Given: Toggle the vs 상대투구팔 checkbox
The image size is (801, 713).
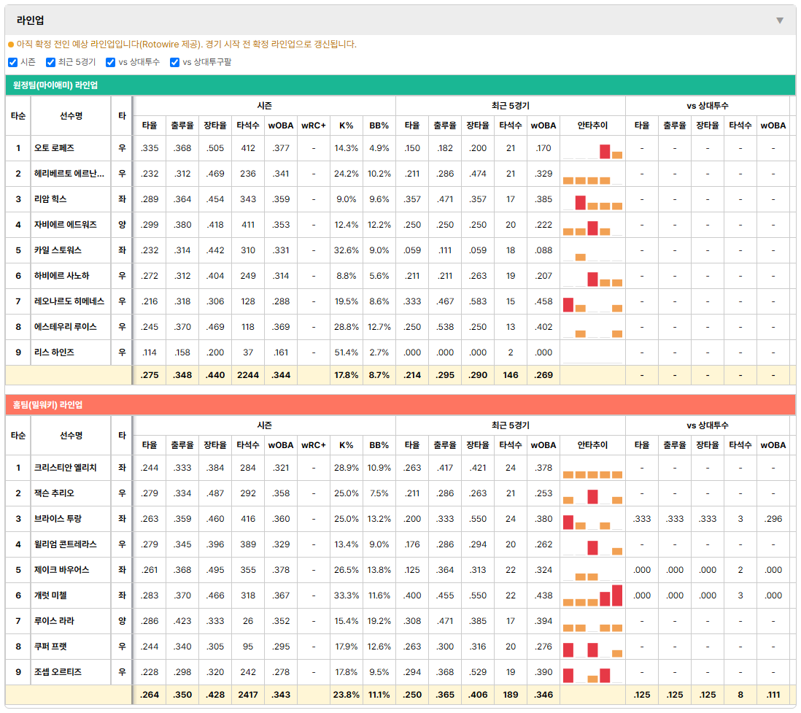Looking at the screenshot, I should coord(174,62).
